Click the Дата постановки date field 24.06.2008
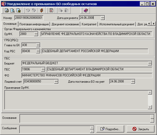This screenshot has height=135, width=157. pyautogui.click(x=120, y=81)
